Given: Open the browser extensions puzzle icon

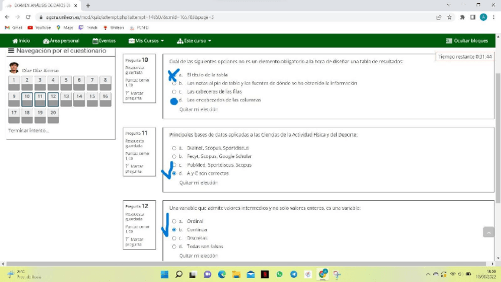Looking at the screenshot, I should click(x=461, y=17).
